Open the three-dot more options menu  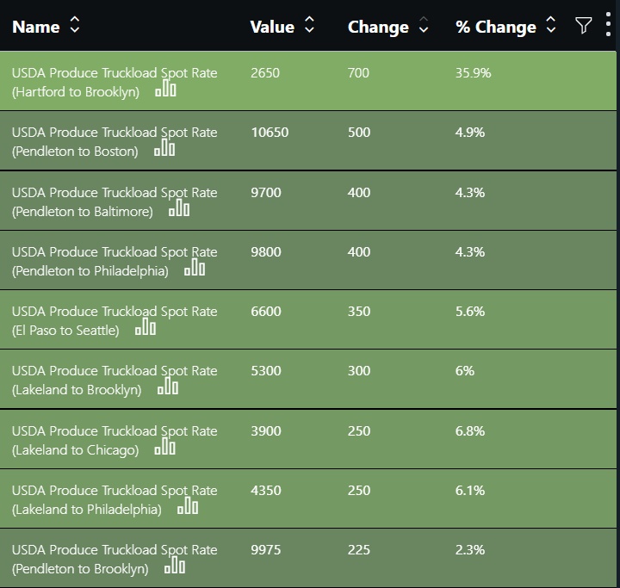(608, 25)
